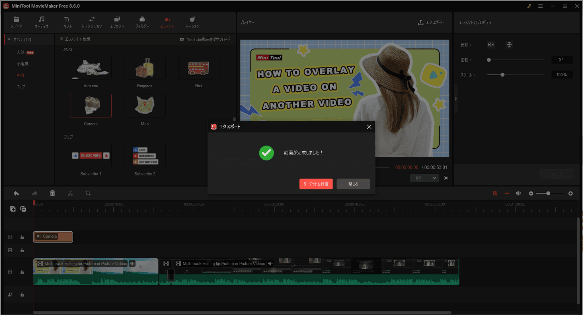
Task: Click the red ターゲットを特定 button
Action: click(x=316, y=184)
